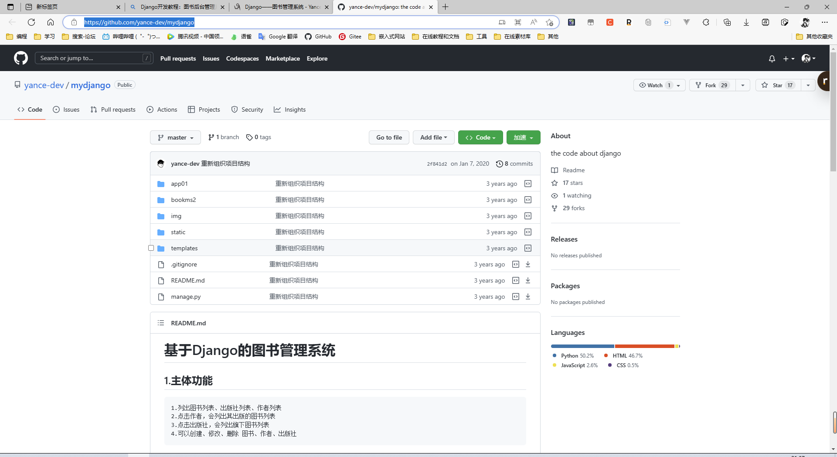Open the GitHub bookmark in favorites bar
The image size is (837, 457).
[318, 37]
